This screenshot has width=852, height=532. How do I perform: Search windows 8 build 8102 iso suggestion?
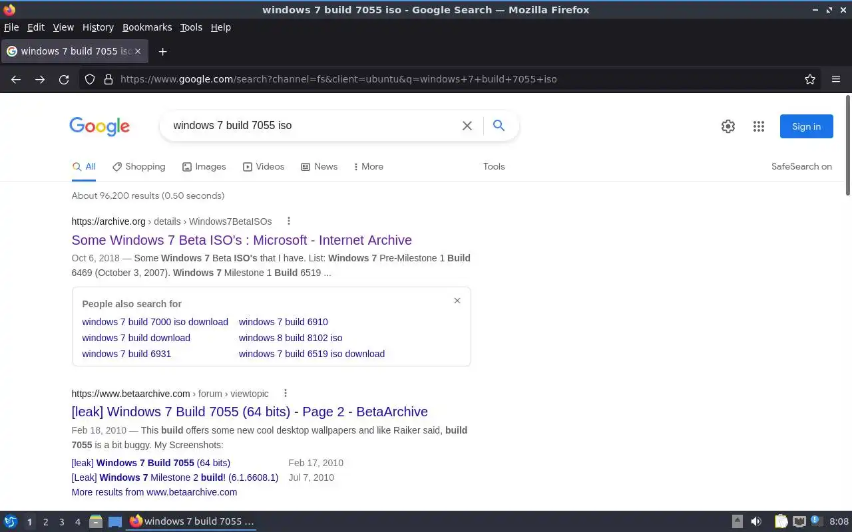pyautogui.click(x=290, y=338)
